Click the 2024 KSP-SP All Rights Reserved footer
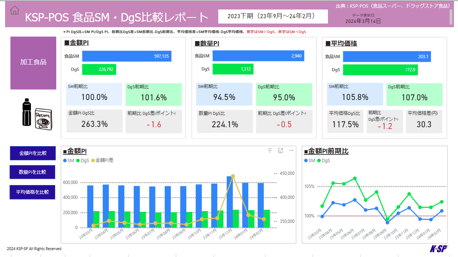458x257 pixels. [34, 249]
